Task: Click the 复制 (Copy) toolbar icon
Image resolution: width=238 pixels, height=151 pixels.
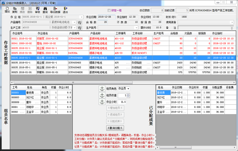Action: 15,10
